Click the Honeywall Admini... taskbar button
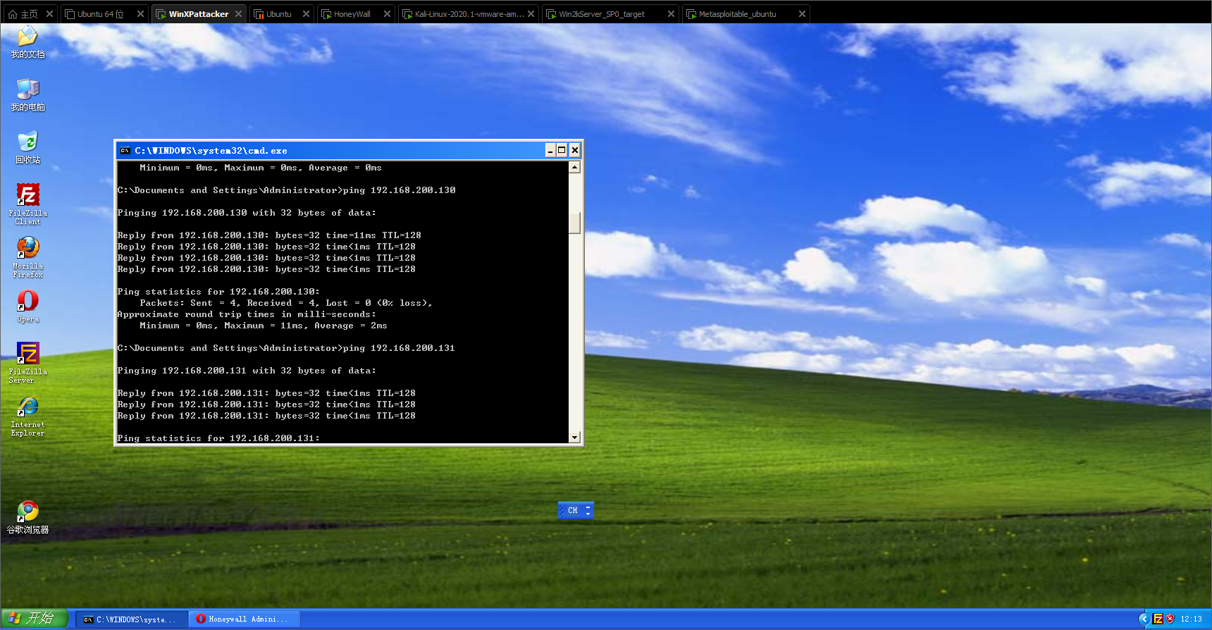 (x=245, y=619)
